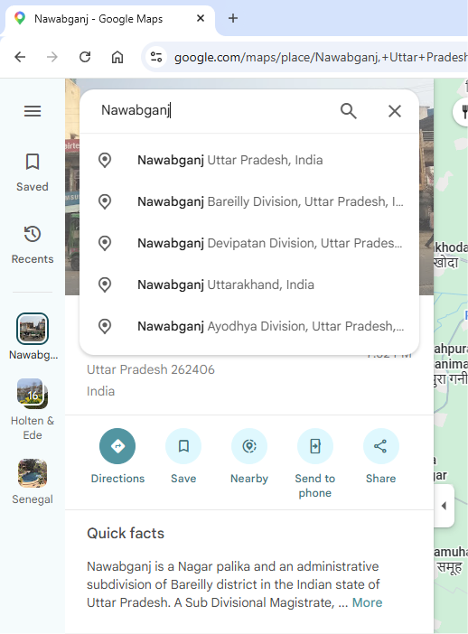This screenshot has width=468, height=634.
Task: Close the Nawabganj Google Maps tab
Action: click(x=201, y=18)
